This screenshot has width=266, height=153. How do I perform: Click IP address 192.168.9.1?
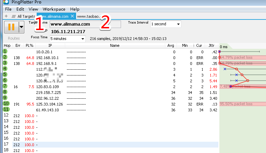point(46,64)
